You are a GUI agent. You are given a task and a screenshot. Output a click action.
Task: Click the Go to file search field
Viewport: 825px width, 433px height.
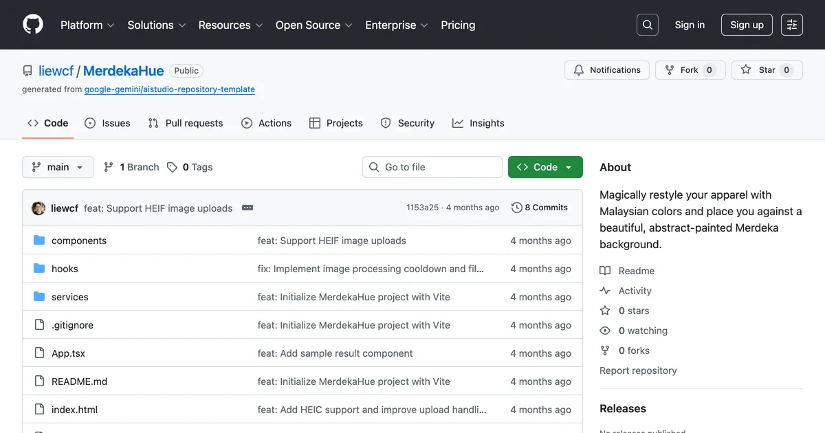(432, 166)
